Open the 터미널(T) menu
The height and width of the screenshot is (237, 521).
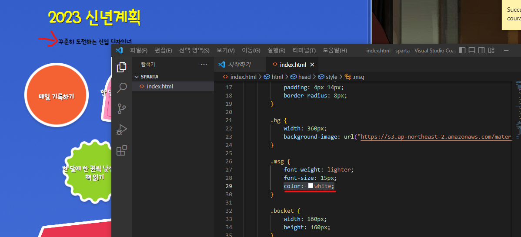[304, 51]
